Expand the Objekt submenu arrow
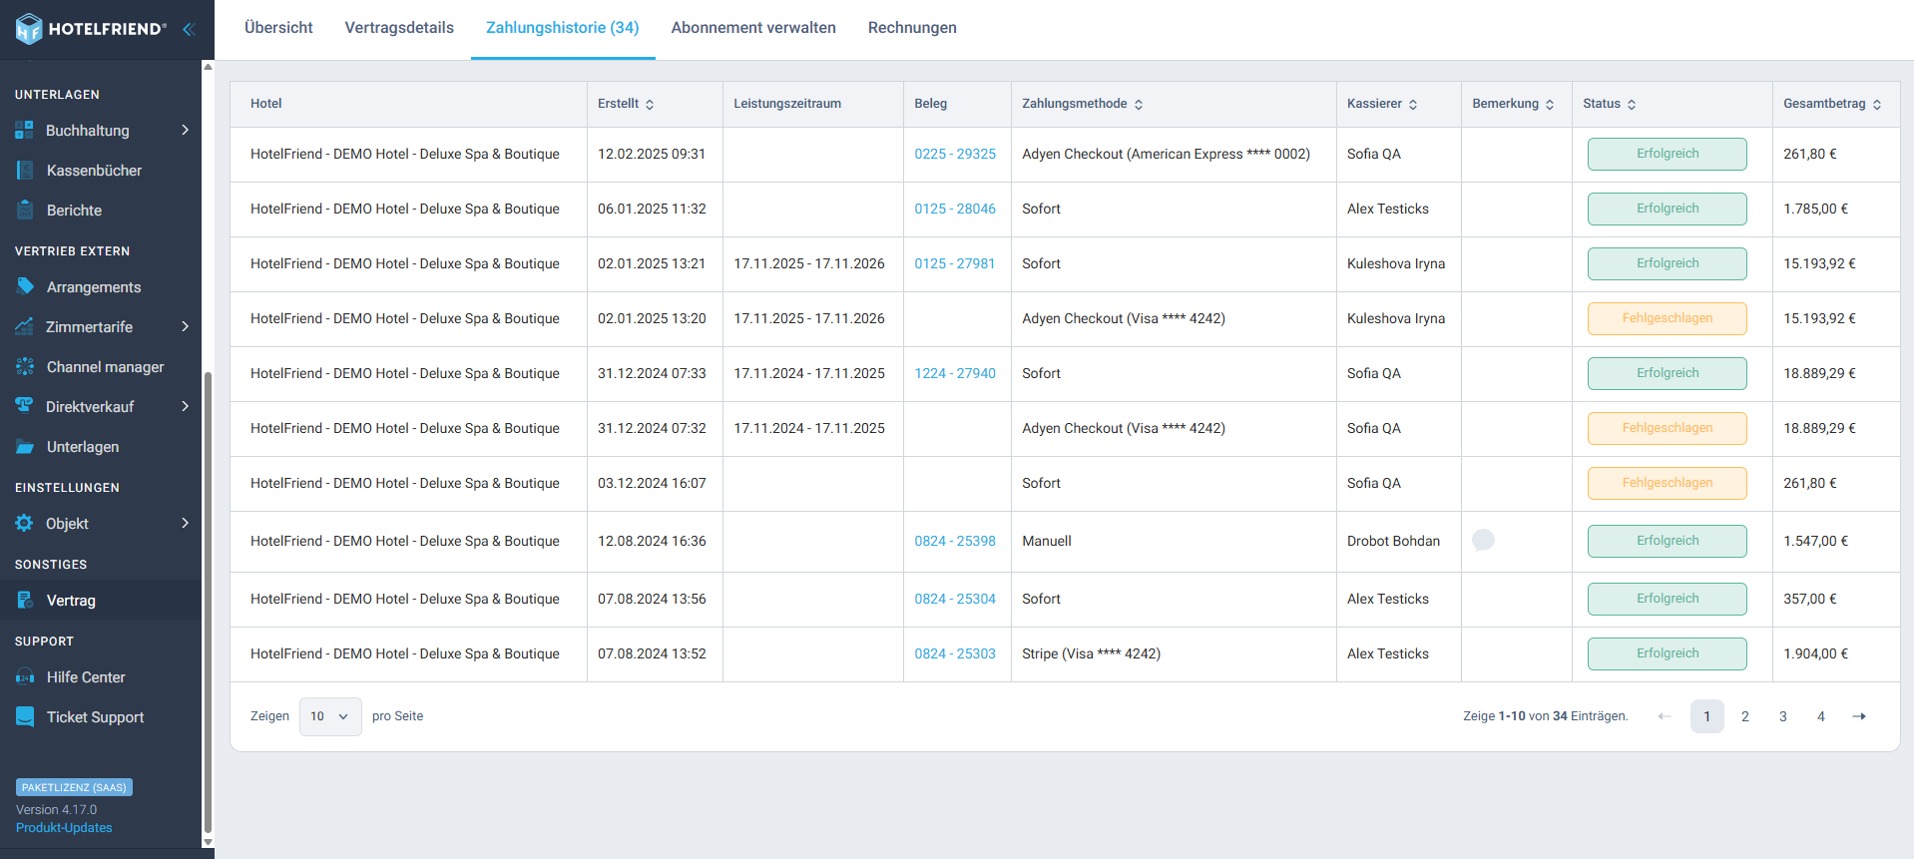This screenshot has height=859, width=1914. point(185,523)
